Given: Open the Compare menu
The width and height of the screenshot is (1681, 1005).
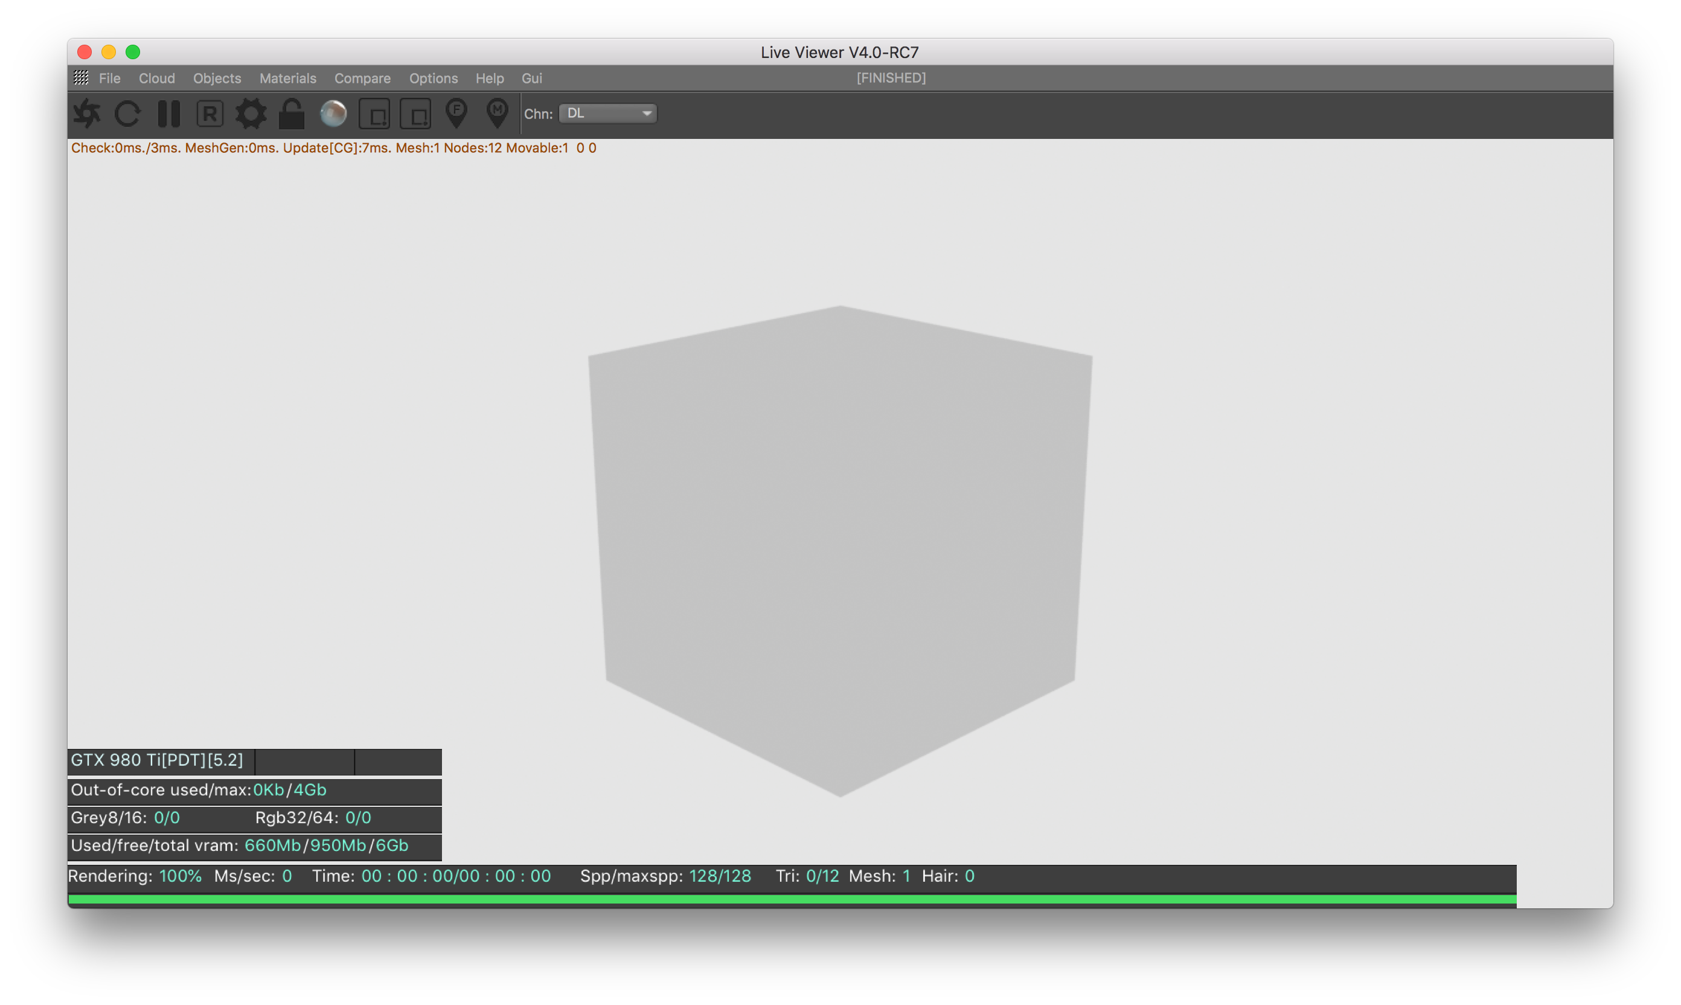Looking at the screenshot, I should click(362, 78).
